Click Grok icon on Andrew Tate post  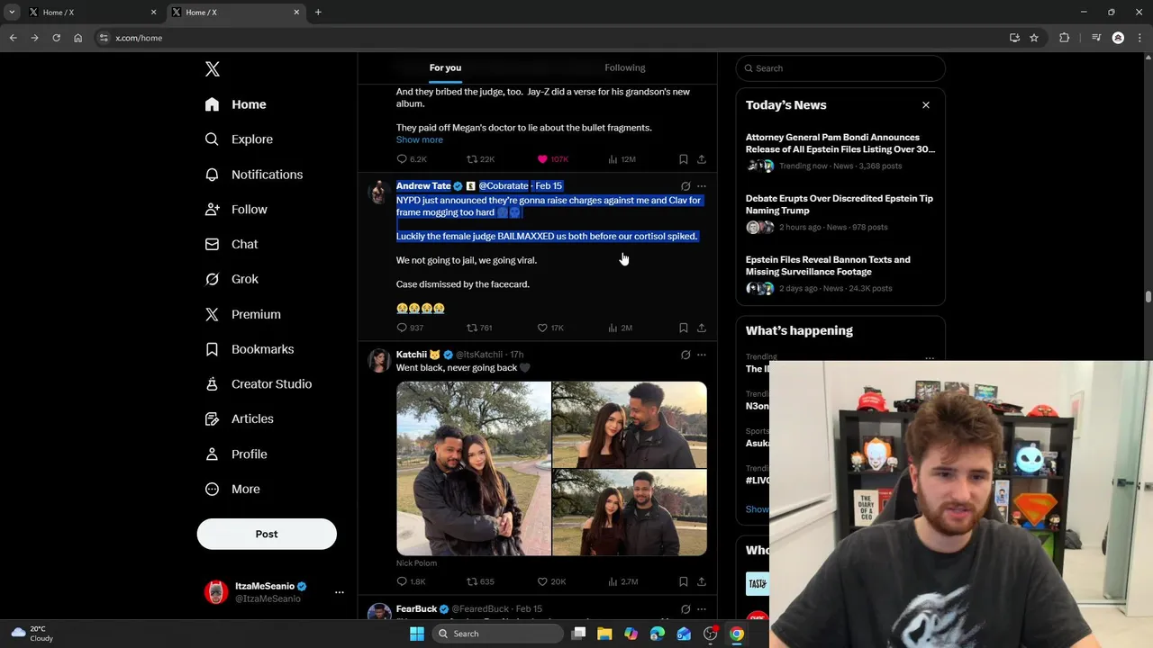click(x=685, y=186)
